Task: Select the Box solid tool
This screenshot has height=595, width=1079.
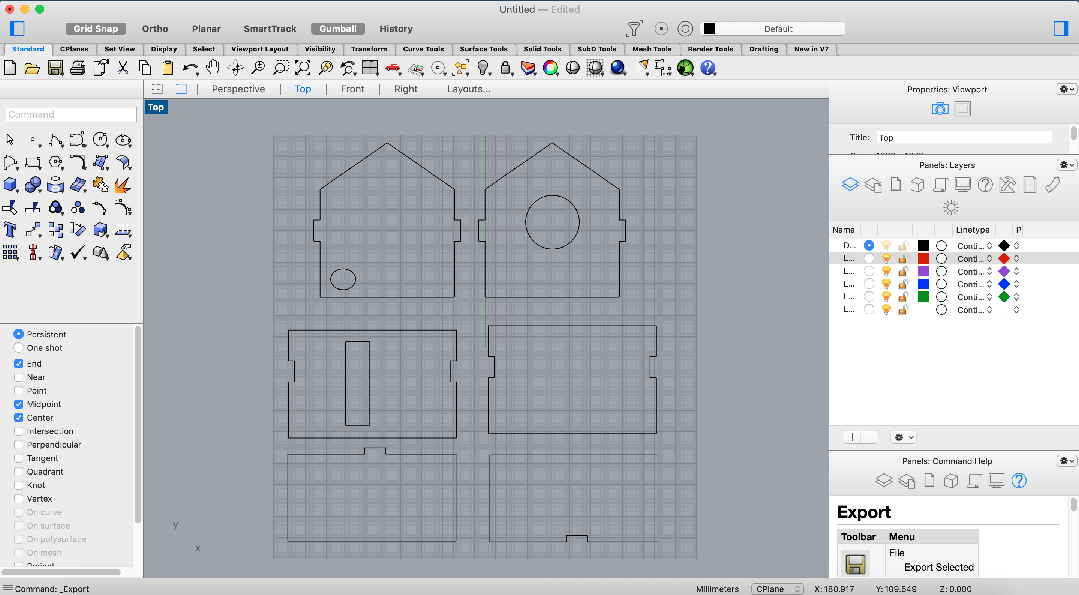Action: coord(10,185)
